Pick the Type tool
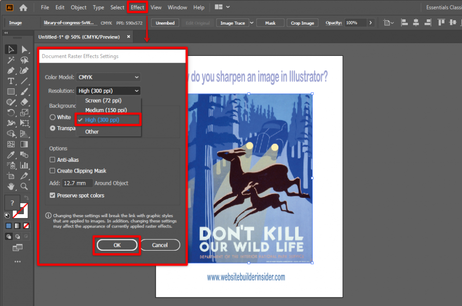Viewport: 462px width, 306px height. pyautogui.click(x=10, y=82)
